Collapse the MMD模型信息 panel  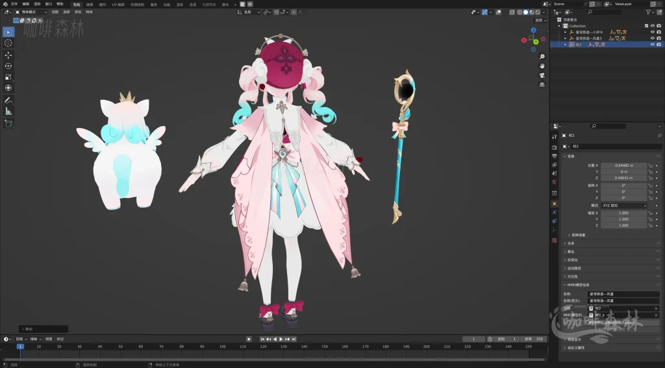click(610, 285)
